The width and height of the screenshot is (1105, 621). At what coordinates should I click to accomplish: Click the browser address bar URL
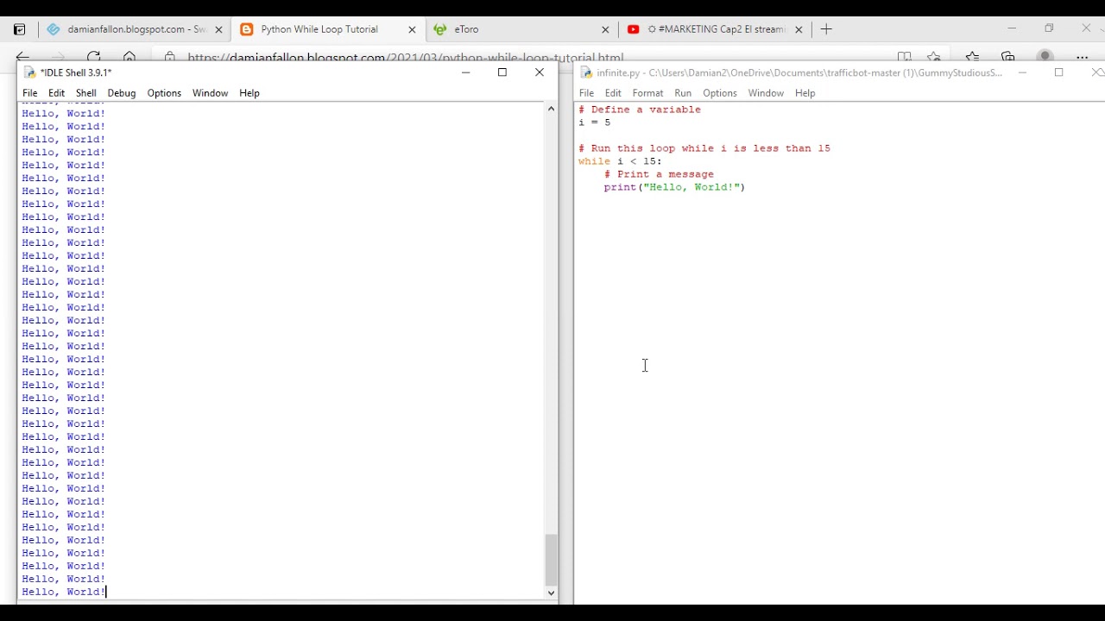[x=405, y=58]
